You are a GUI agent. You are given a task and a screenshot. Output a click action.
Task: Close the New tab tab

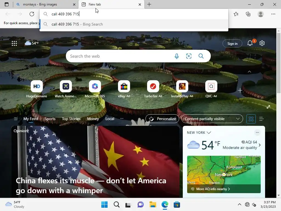point(140,4)
